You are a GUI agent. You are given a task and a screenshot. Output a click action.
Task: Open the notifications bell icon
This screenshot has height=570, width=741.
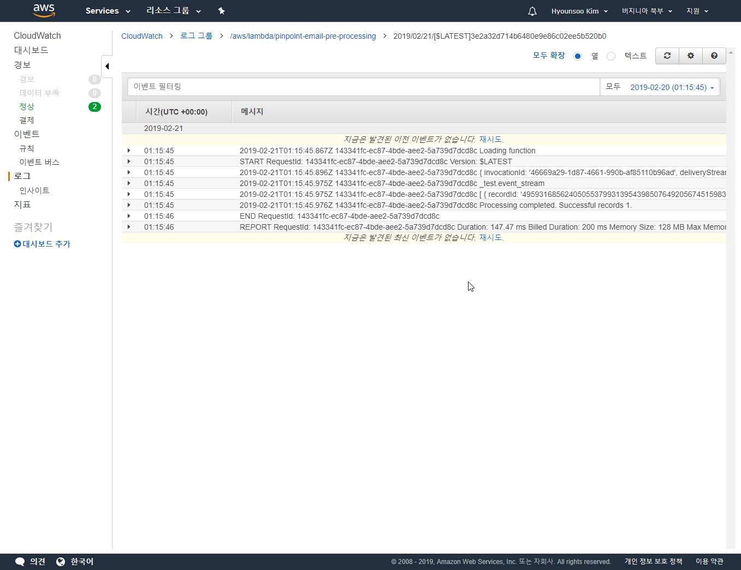pyautogui.click(x=532, y=11)
